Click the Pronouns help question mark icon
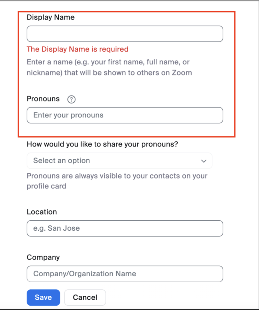This screenshot has height=310, width=259. click(71, 99)
